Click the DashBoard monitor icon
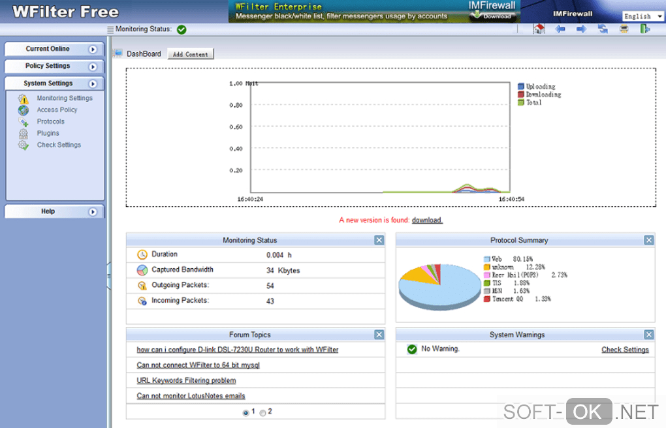 118,53
